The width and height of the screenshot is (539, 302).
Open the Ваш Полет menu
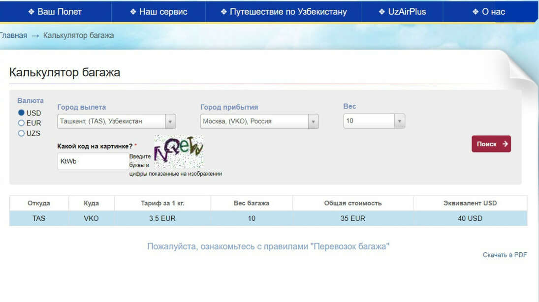(55, 12)
